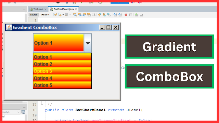The image size is (219, 123).
Task: Click the BarChartPanel.java file icon on the tab
Action: 51,9
